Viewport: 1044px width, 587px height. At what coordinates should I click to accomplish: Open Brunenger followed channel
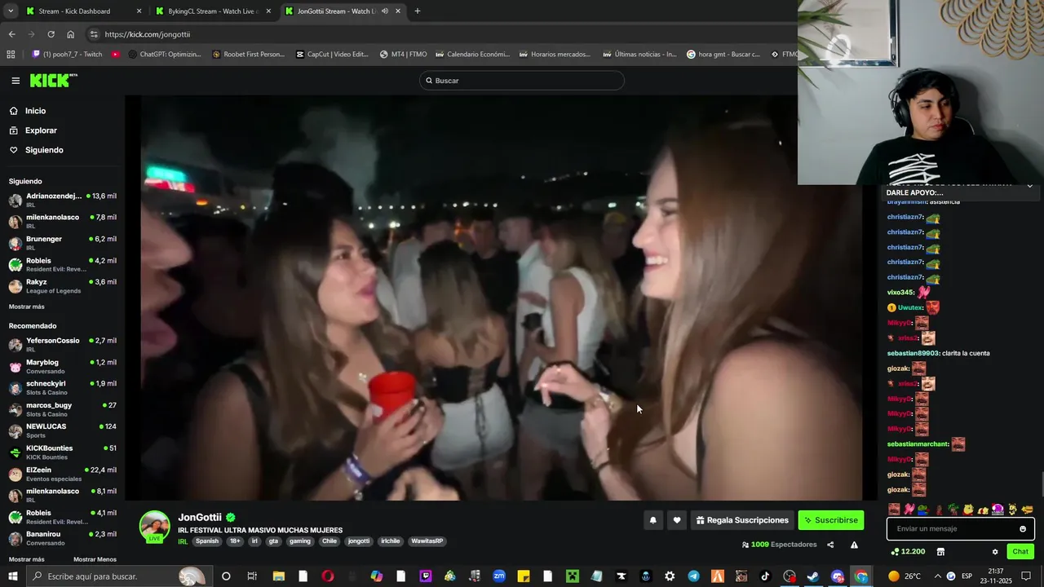click(62, 243)
